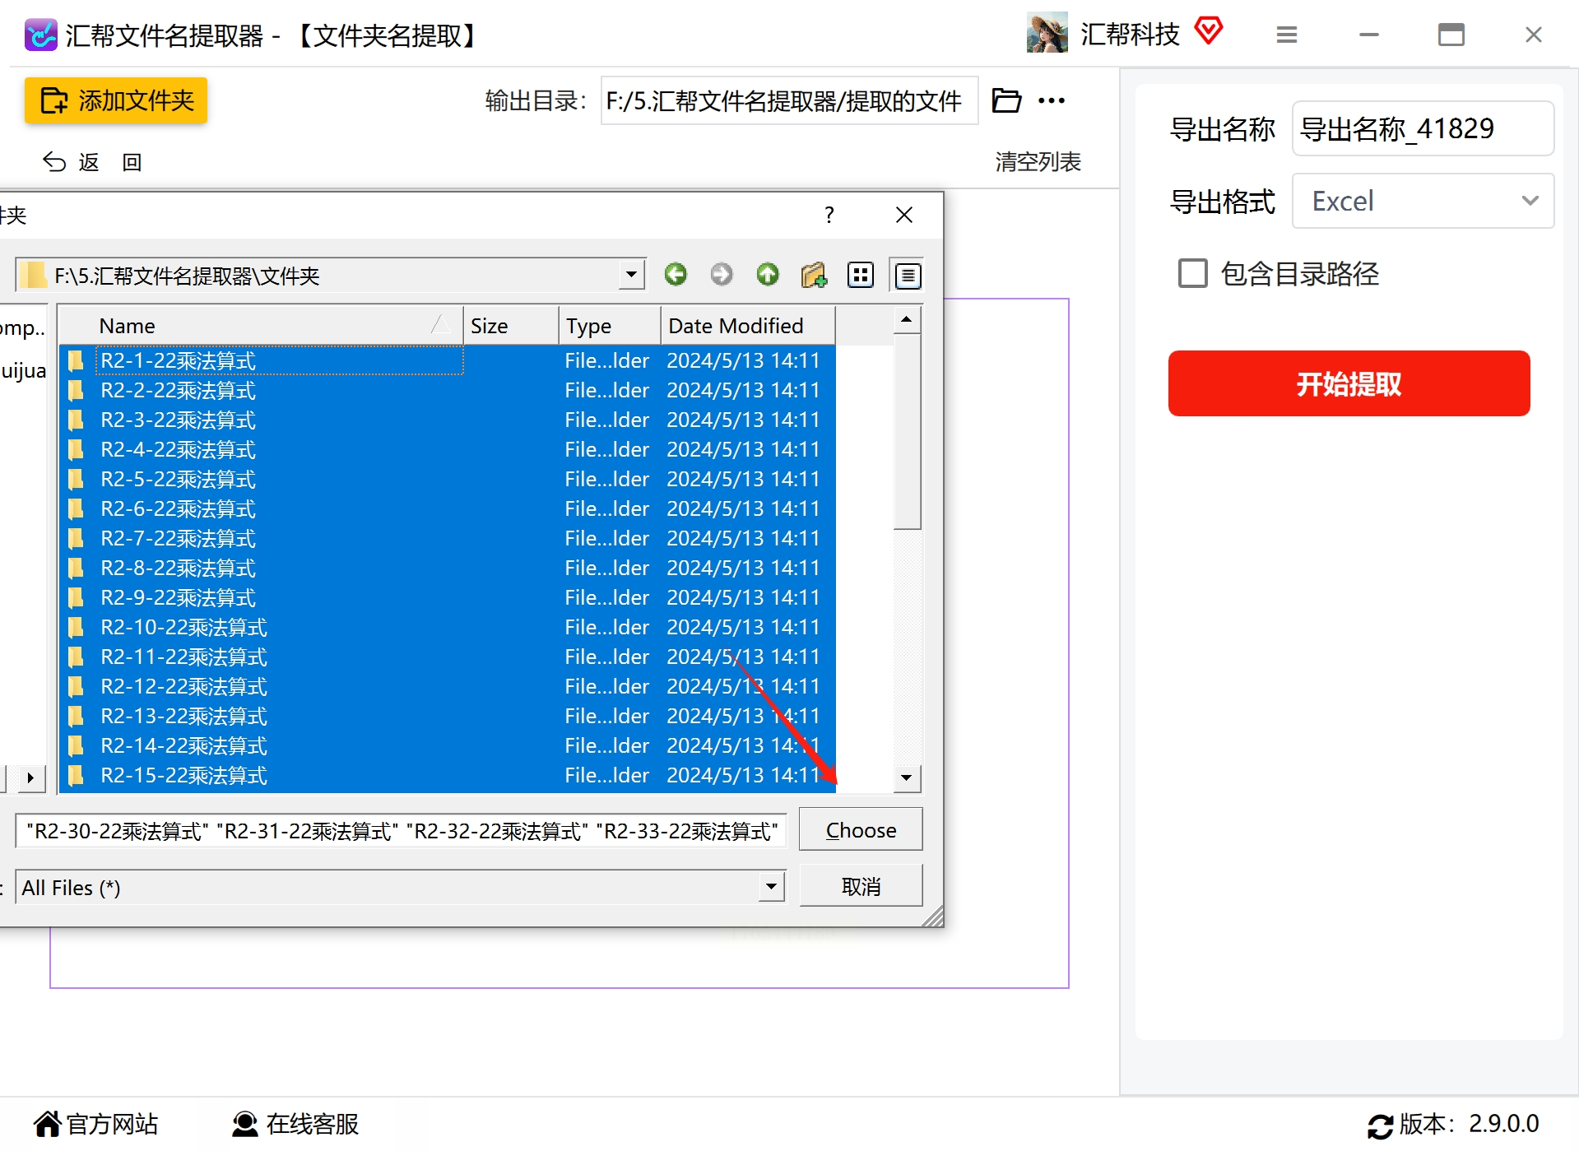This screenshot has height=1151, width=1579.
Task: Select folder R2-3-22乘法算式
Action: point(448,420)
